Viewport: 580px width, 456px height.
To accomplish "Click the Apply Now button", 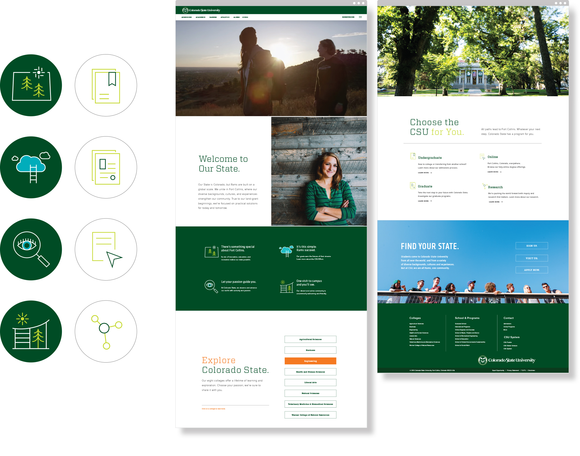I will pos(532,270).
